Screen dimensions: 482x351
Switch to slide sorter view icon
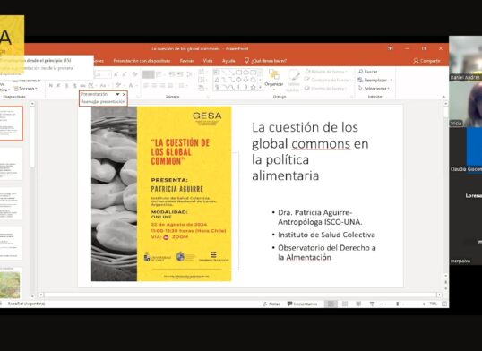[345, 304]
